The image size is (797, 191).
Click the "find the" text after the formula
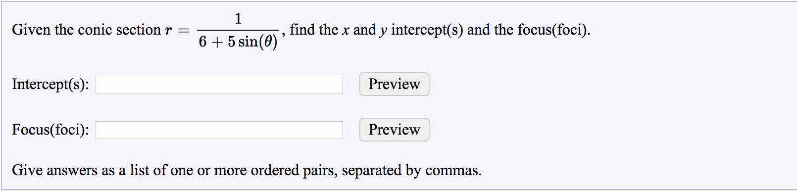314,30
